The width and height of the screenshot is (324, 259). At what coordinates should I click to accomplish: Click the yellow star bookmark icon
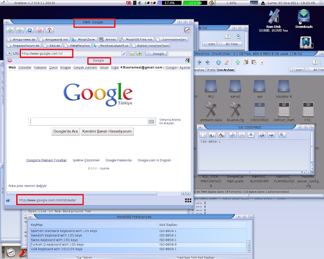pyautogui.click(x=132, y=53)
